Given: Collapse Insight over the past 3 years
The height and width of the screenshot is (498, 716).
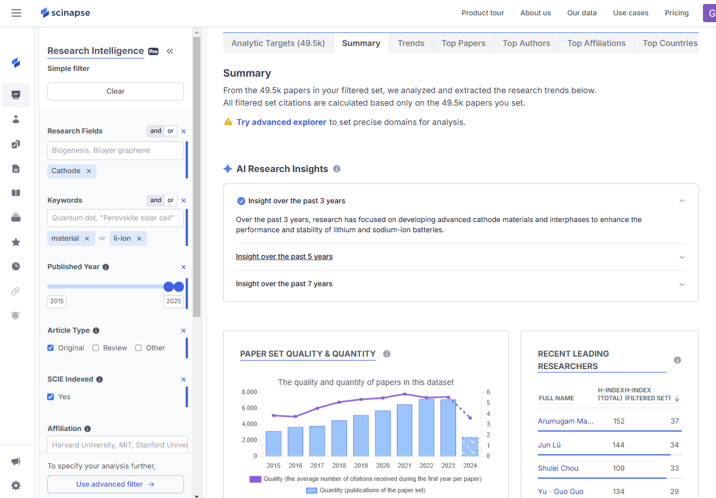Looking at the screenshot, I should pyautogui.click(x=682, y=200).
